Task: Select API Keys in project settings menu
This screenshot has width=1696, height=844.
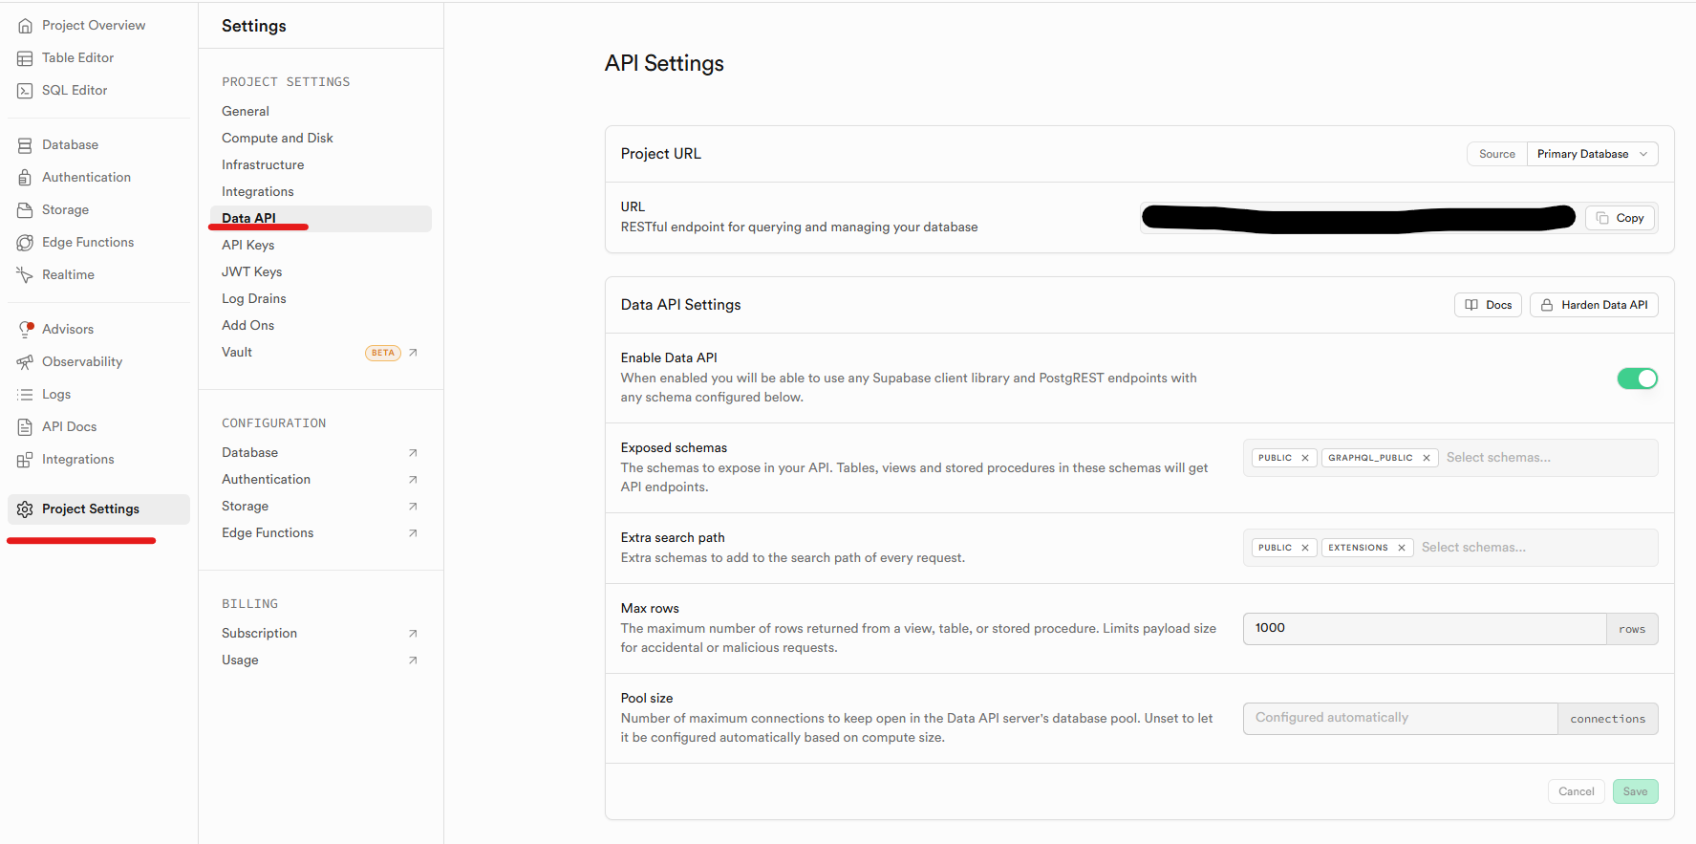Action: point(248,246)
